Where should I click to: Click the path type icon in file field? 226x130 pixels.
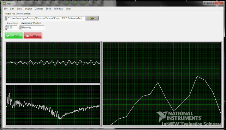click(6, 18)
